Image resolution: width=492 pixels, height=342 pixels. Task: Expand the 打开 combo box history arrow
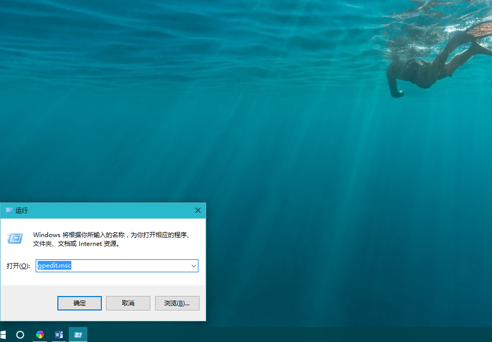(194, 266)
